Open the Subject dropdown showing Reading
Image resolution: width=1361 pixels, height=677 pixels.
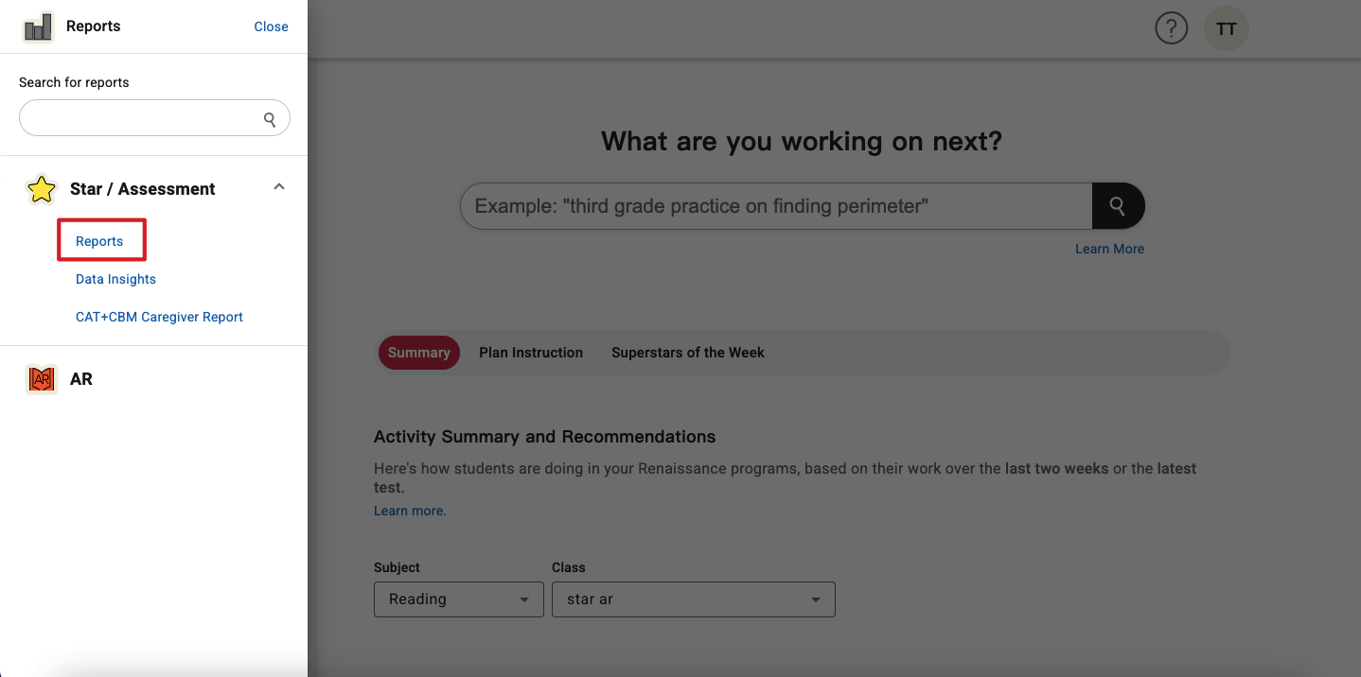pos(458,599)
